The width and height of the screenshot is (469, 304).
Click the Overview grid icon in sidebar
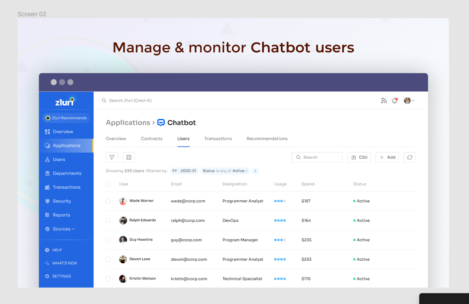pos(47,132)
